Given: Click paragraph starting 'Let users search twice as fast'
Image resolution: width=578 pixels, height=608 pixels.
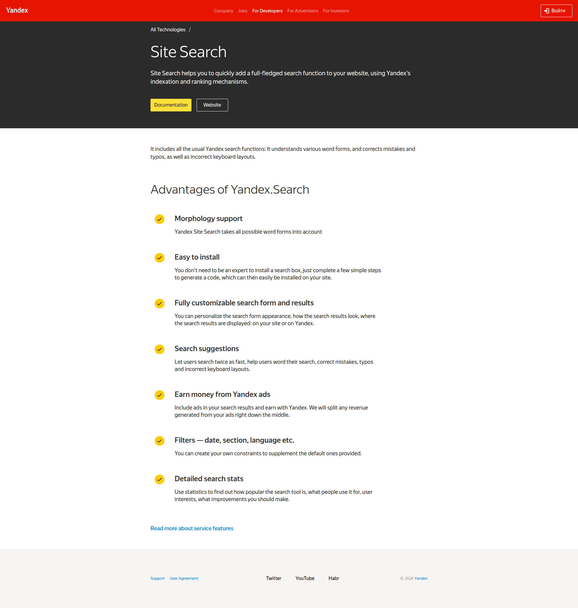Looking at the screenshot, I should pos(274,366).
